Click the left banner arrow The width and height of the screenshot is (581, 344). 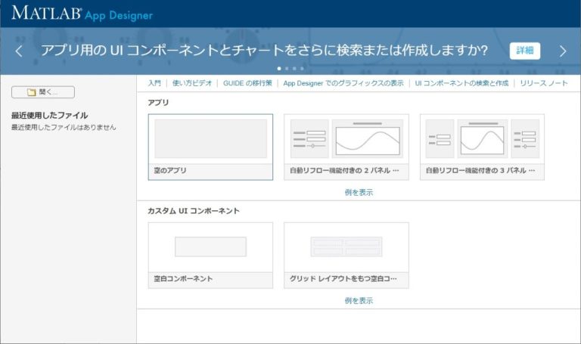(x=19, y=51)
